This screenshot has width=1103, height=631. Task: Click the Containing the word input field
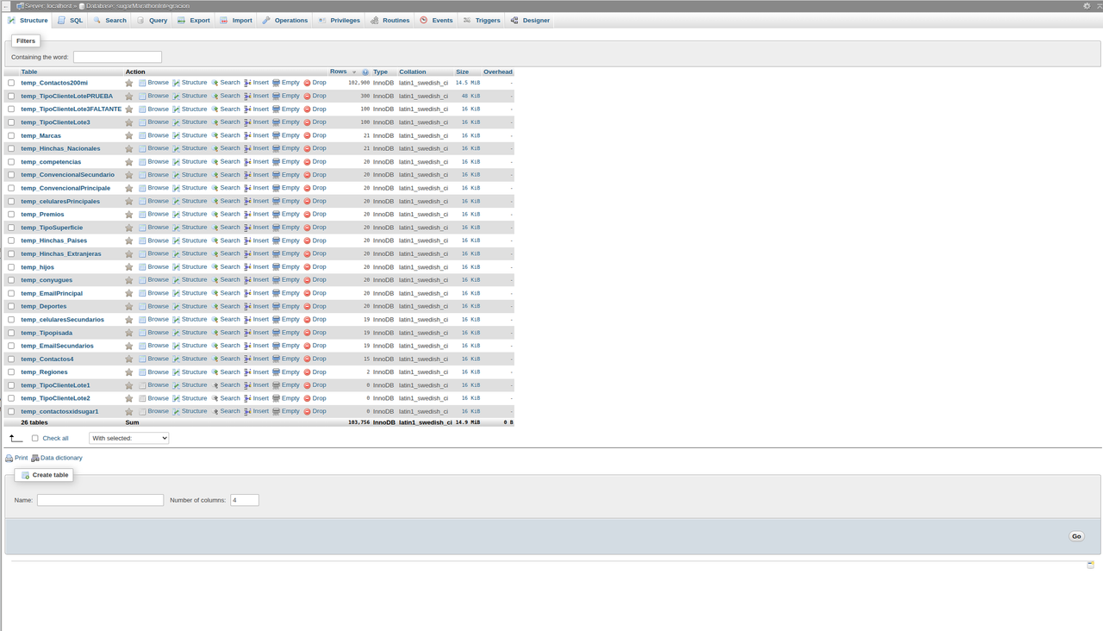117,56
